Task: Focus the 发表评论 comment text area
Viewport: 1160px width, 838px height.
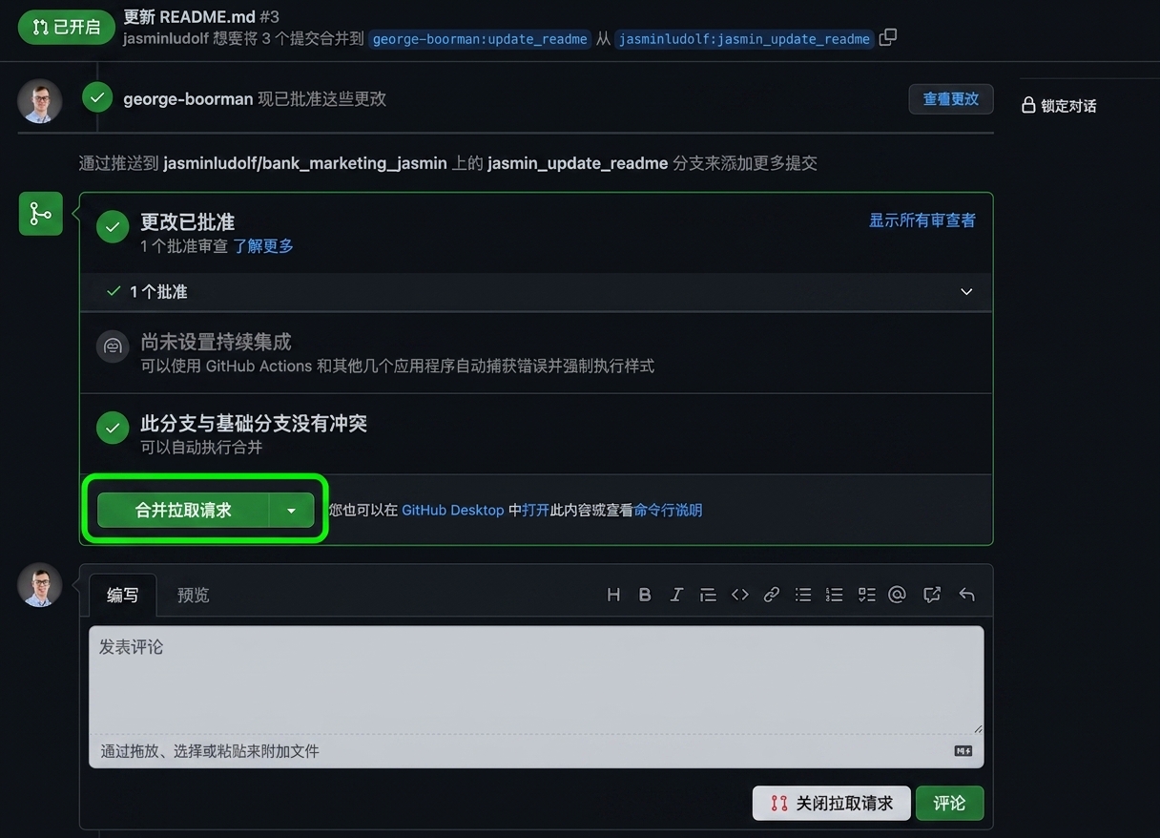Action: (x=536, y=680)
